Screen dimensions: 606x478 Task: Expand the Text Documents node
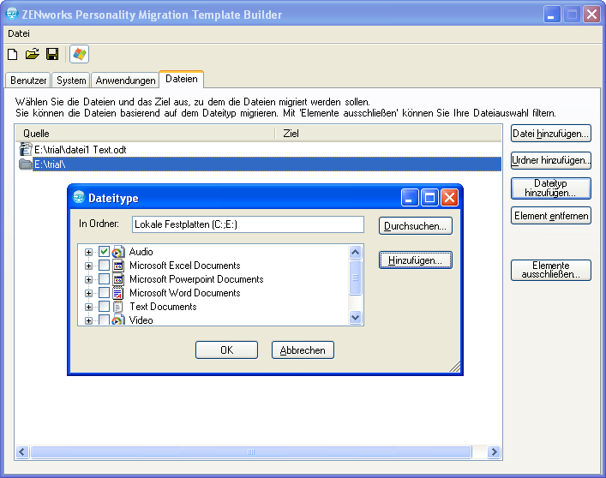[x=88, y=307]
